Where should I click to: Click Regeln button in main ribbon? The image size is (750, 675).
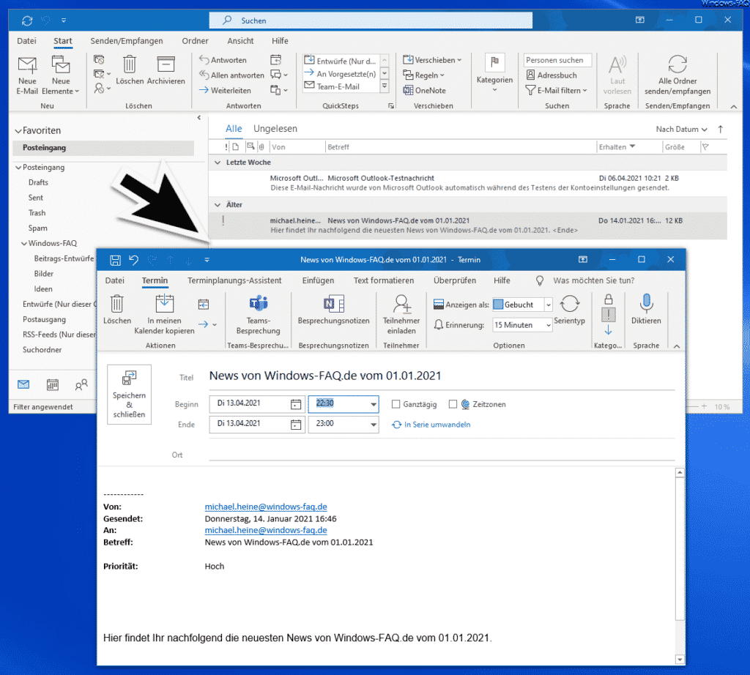(424, 75)
